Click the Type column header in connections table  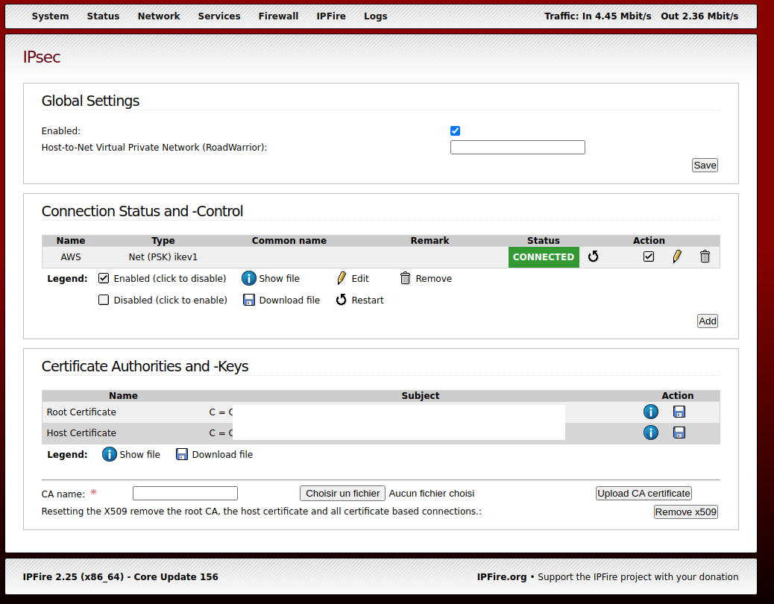(x=163, y=240)
